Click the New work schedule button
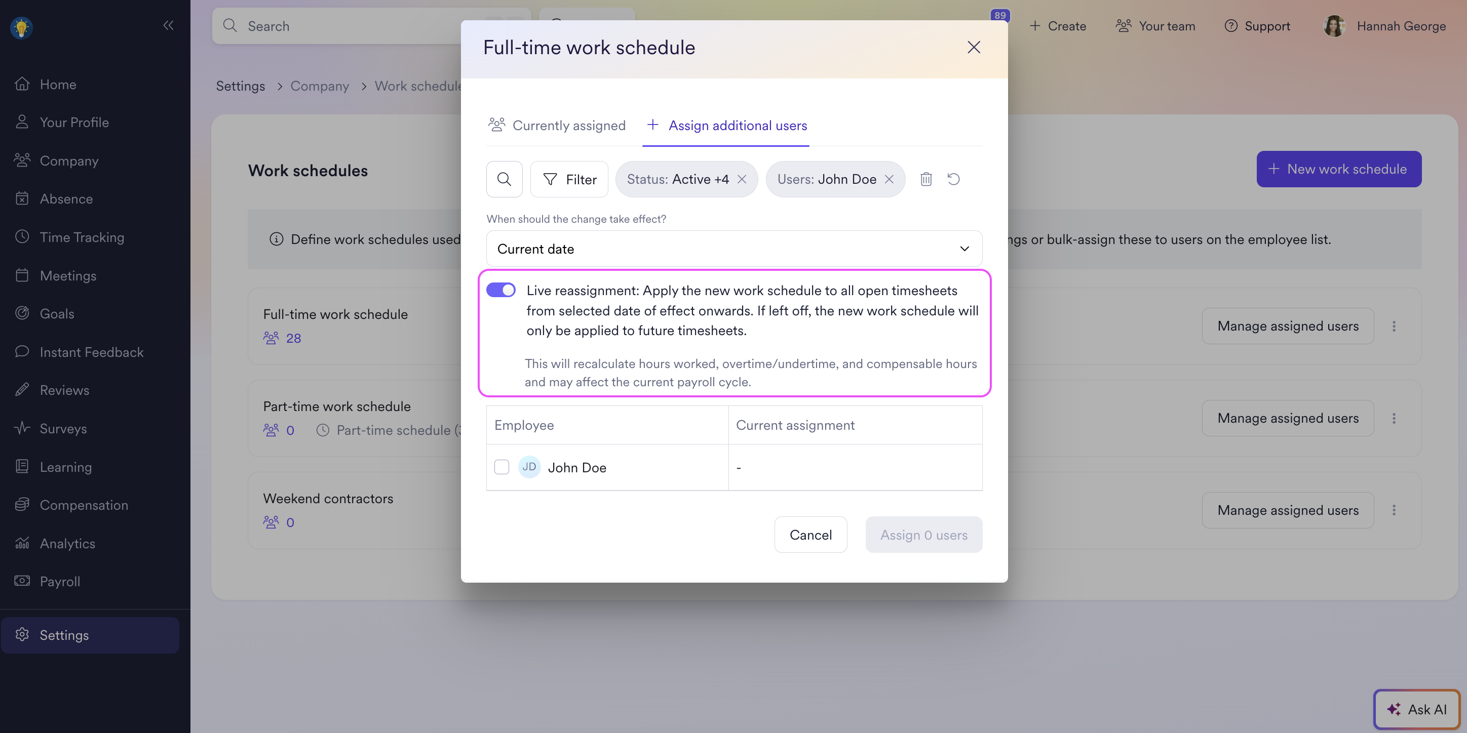This screenshot has width=1467, height=733. [1338, 169]
